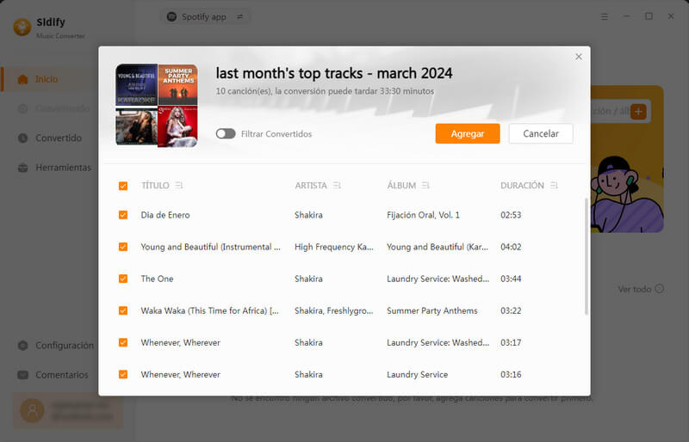The width and height of the screenshot is (689, 442).
Task: Toggle the select-all checkbox in the header
Action: click(x=123, y=186)
